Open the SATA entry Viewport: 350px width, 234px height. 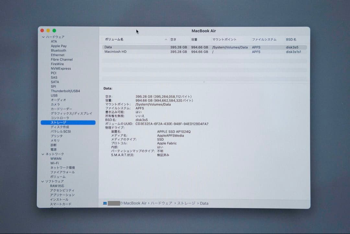(x=55, y=82)
